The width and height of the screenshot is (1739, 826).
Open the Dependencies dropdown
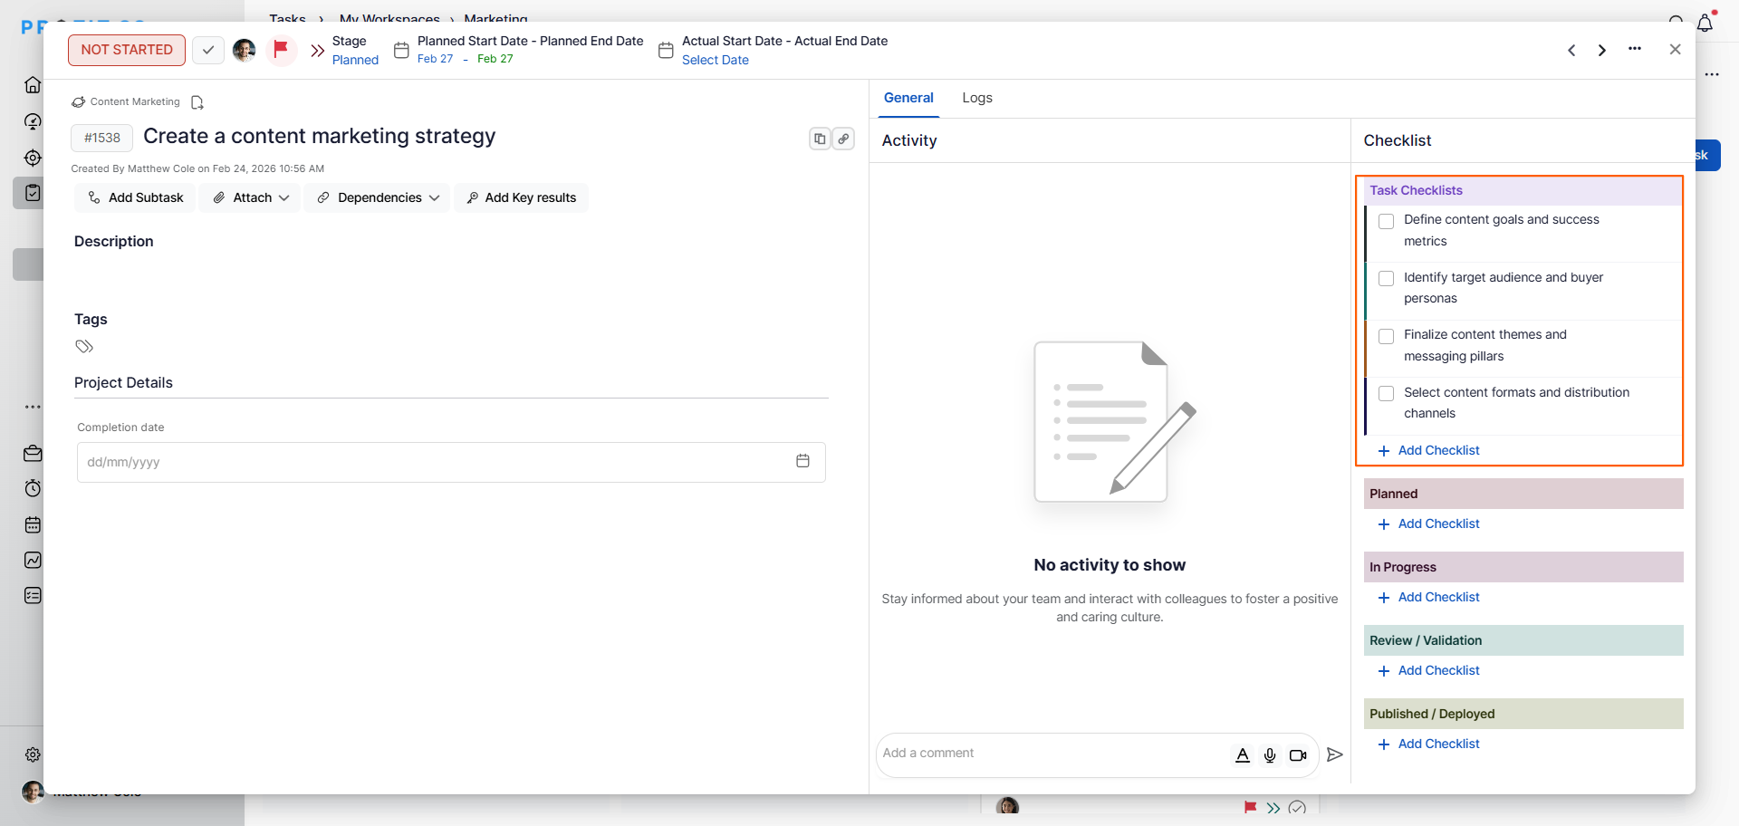[x=378, y=197]
